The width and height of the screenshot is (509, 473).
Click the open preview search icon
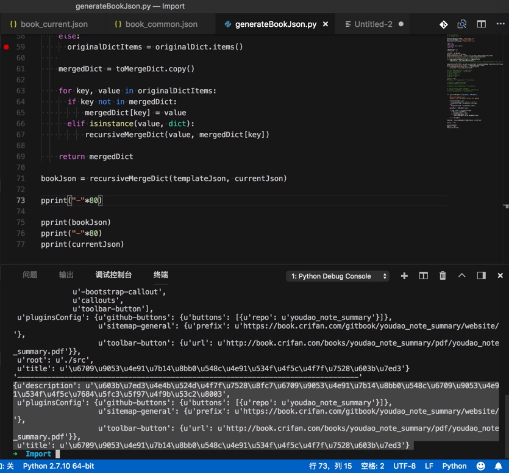coord(462,24)
